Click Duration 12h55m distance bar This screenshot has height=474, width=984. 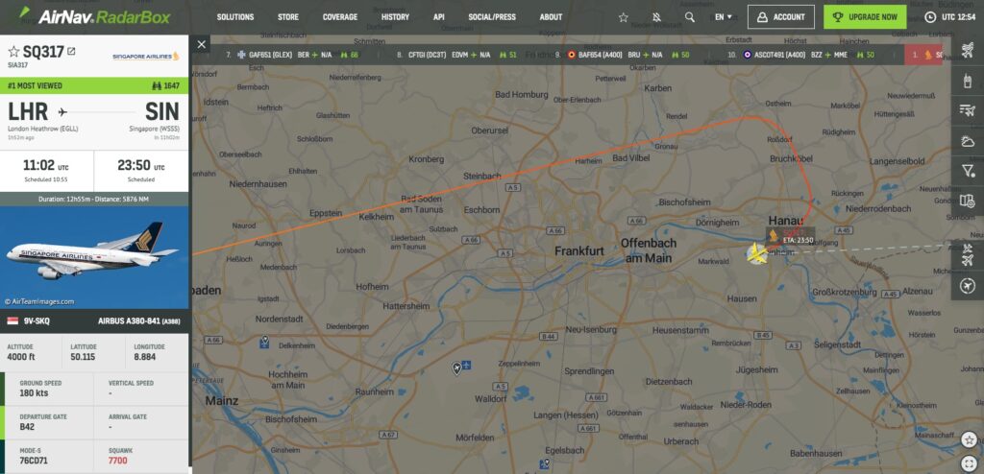point(94,199)
